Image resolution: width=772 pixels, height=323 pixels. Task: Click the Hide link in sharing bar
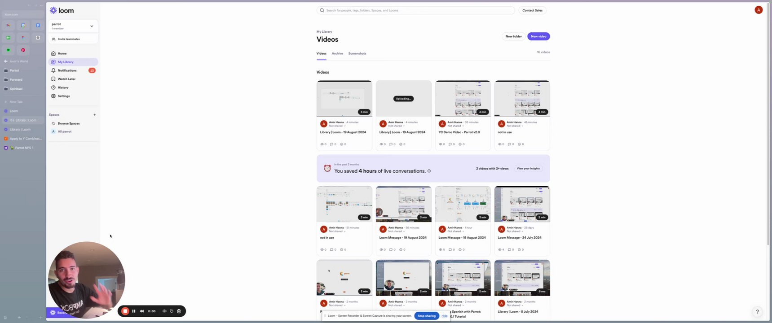tap(445, 316)
